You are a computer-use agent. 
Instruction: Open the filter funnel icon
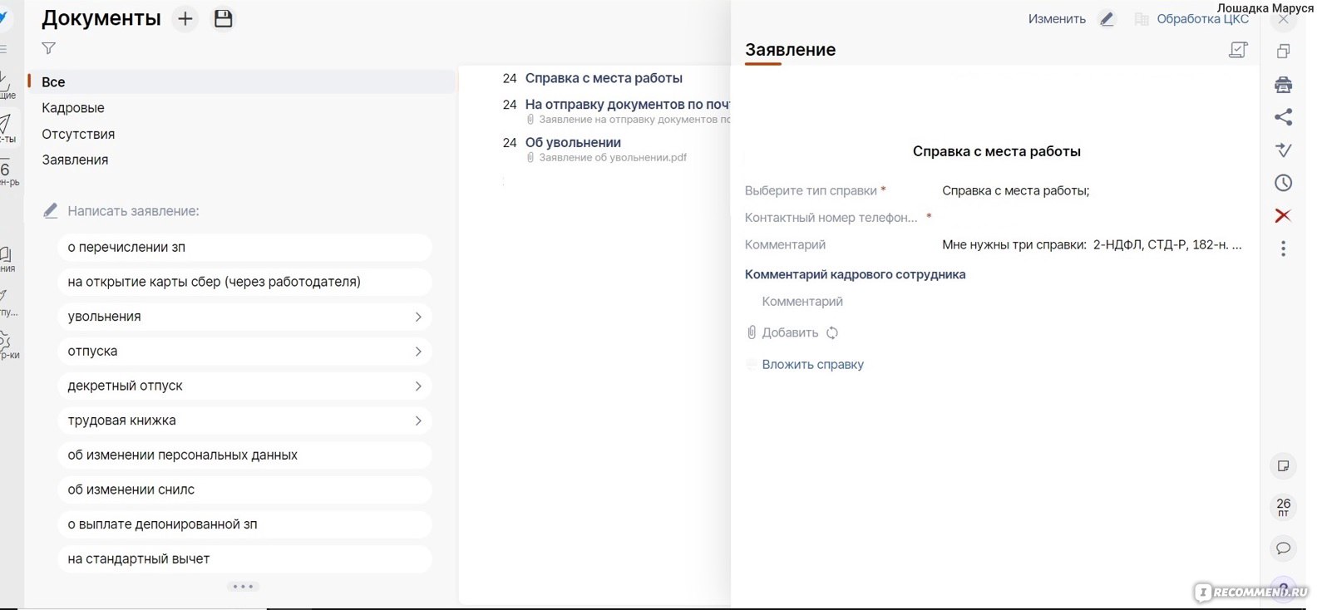click(49, 48)
